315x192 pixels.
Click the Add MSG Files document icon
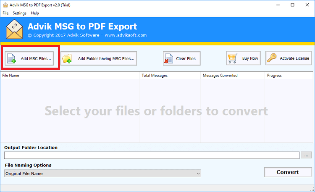[11, 58]
